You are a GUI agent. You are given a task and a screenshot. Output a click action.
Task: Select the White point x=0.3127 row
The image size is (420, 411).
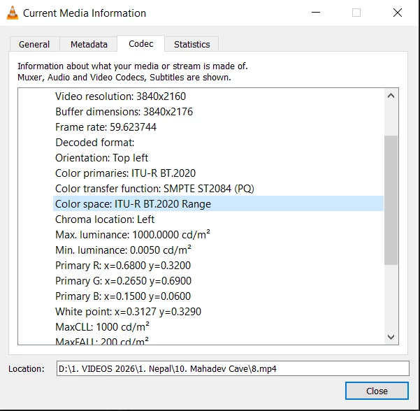click(x=218, y=312)
